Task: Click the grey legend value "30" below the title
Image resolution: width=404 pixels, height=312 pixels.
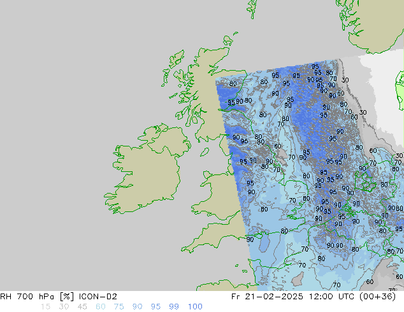Action: tap(64, 307)
